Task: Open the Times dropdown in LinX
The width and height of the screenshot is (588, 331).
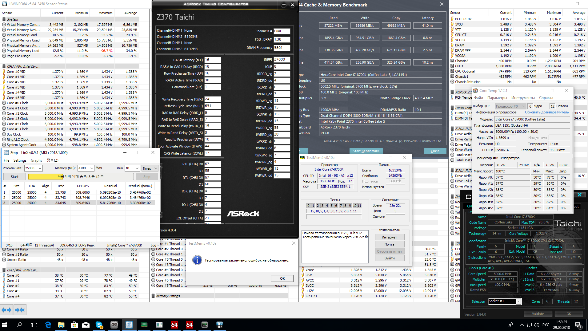Action: pyautogui.click(x=150, y=168)
